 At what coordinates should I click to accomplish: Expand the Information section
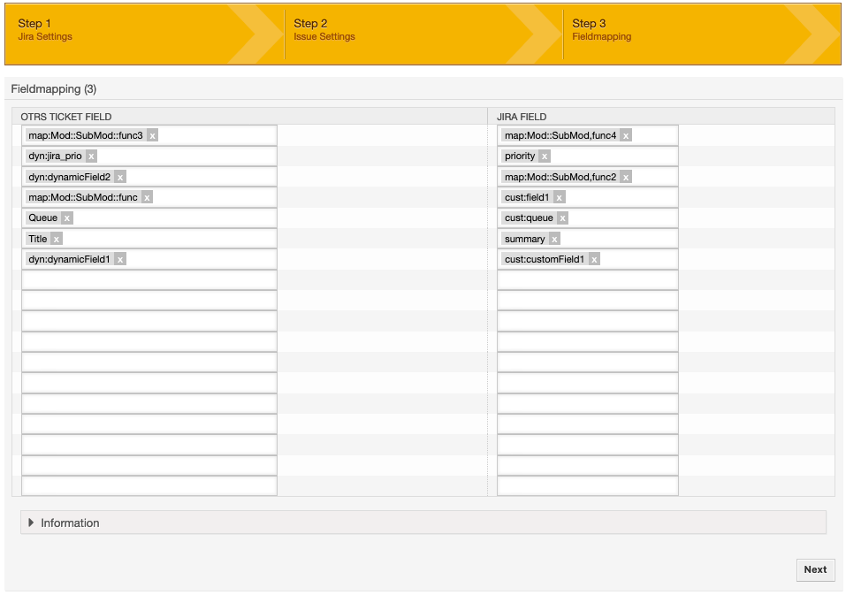coord(423,523)
